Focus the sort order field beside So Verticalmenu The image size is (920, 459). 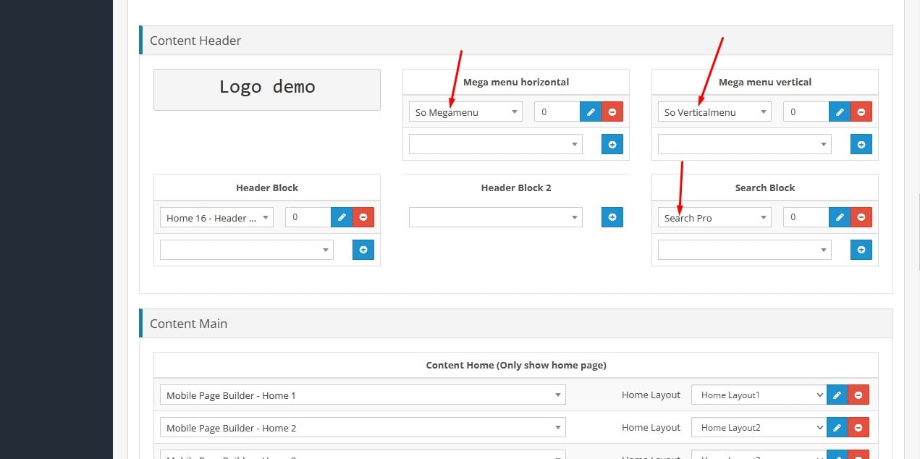[x=806, y=111]
